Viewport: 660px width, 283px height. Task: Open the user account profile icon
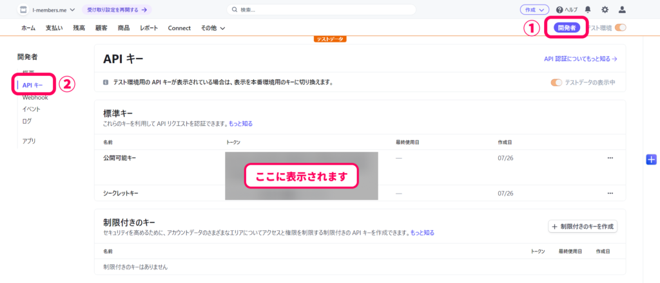[x=622, y=10]
